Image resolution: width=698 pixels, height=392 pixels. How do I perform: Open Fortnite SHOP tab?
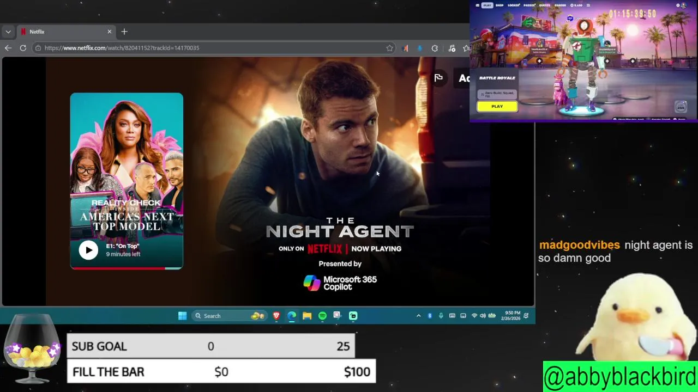tap(500, 5)
